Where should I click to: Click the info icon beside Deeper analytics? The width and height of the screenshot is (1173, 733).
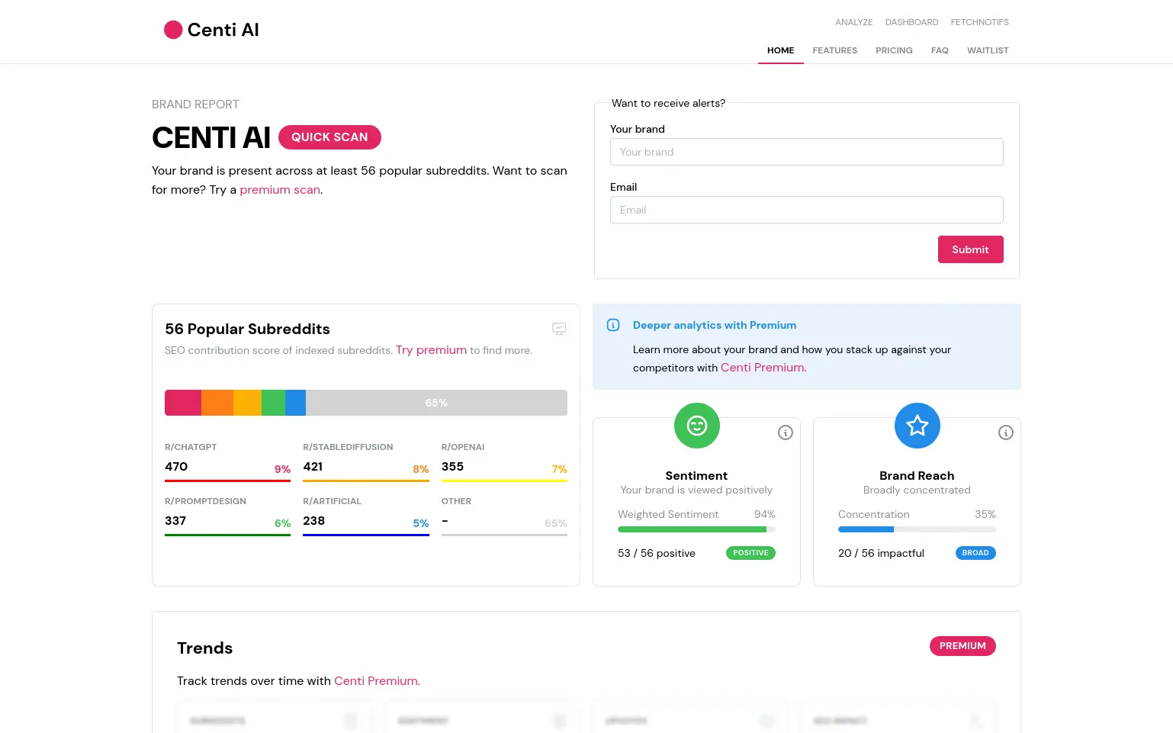click(x=613, y=325)
